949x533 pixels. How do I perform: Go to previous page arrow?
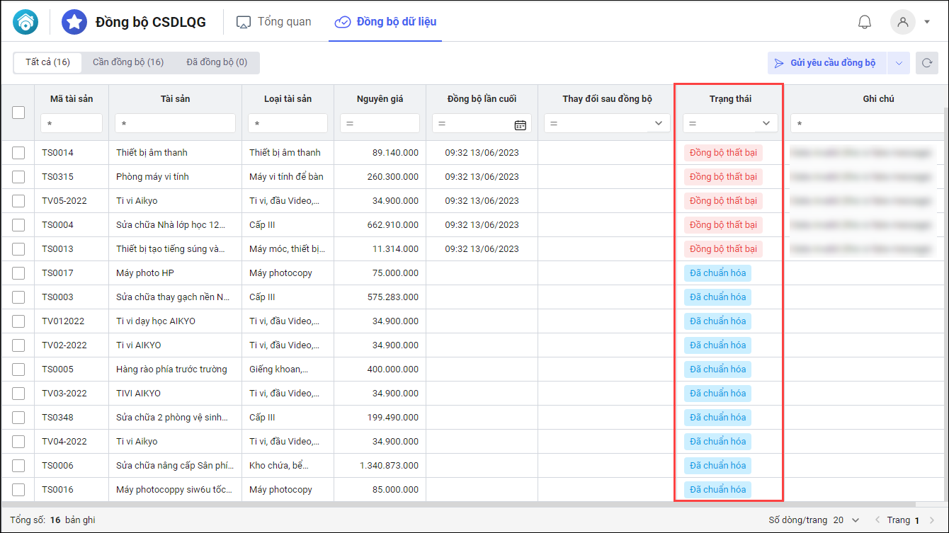tap(878, 520)
